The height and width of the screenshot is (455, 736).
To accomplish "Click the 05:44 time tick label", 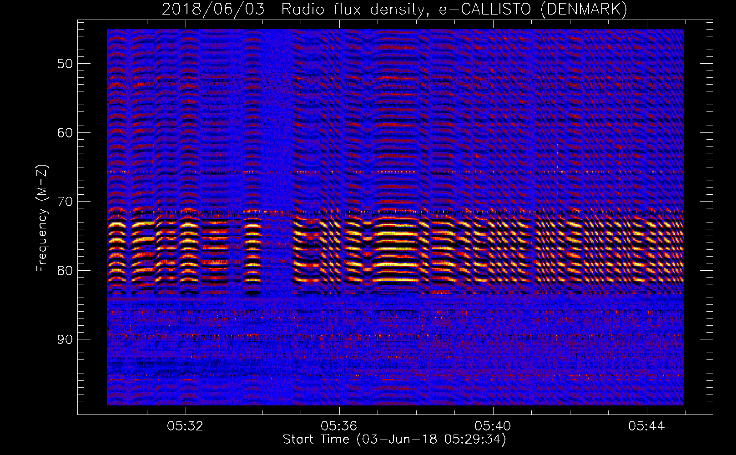I will [646, 426].
